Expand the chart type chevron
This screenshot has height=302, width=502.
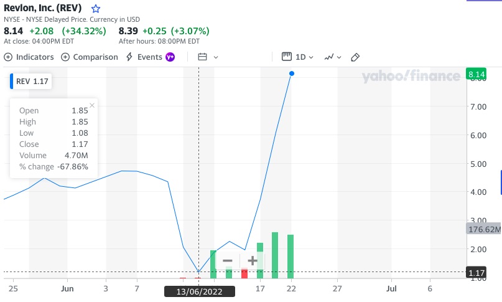click(339, 57)
